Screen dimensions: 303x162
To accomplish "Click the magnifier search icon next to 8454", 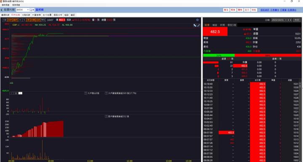I will [31, 10].
